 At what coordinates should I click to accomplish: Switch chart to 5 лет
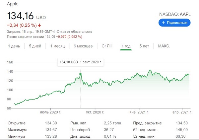pyautogui.click(x=144, y=46)
